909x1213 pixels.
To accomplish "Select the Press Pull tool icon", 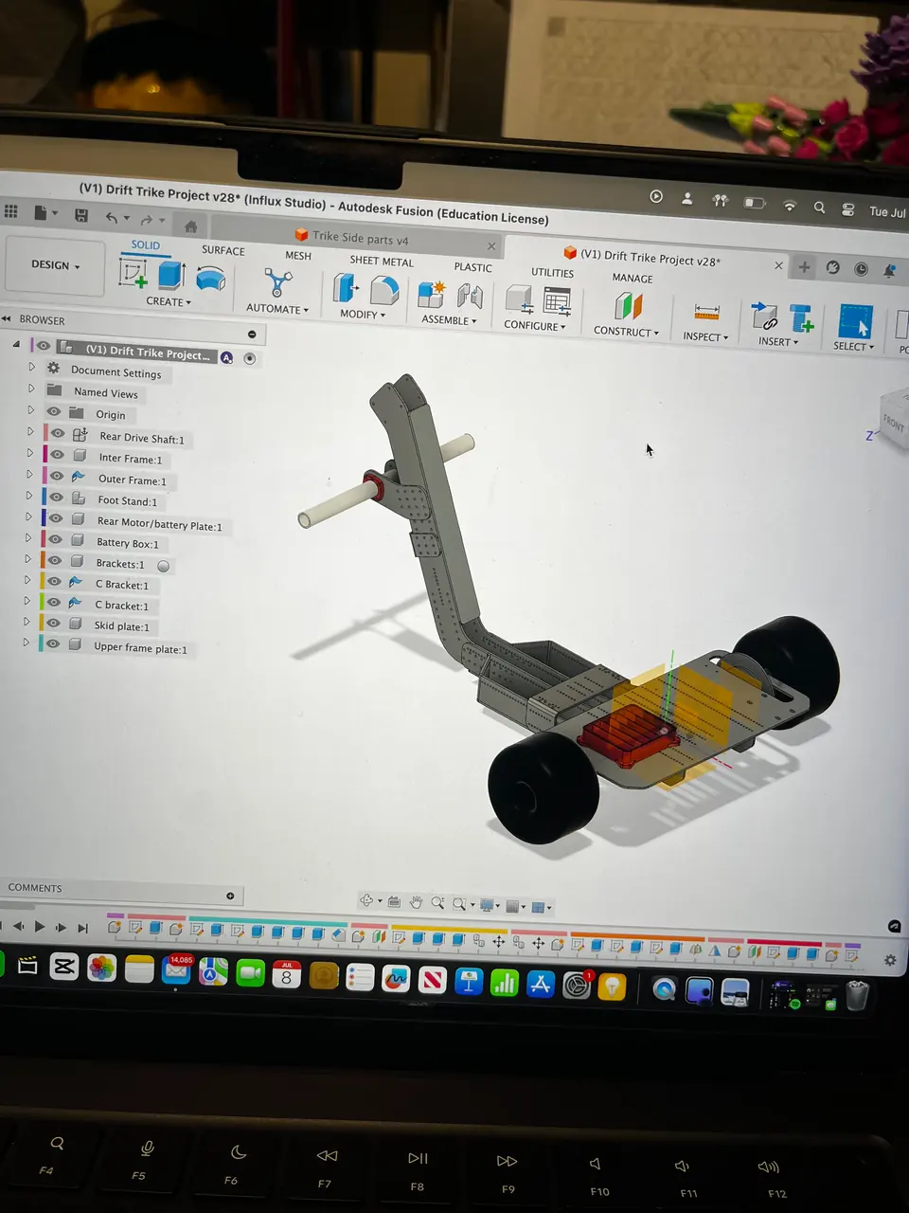I will tap(345, 289).
